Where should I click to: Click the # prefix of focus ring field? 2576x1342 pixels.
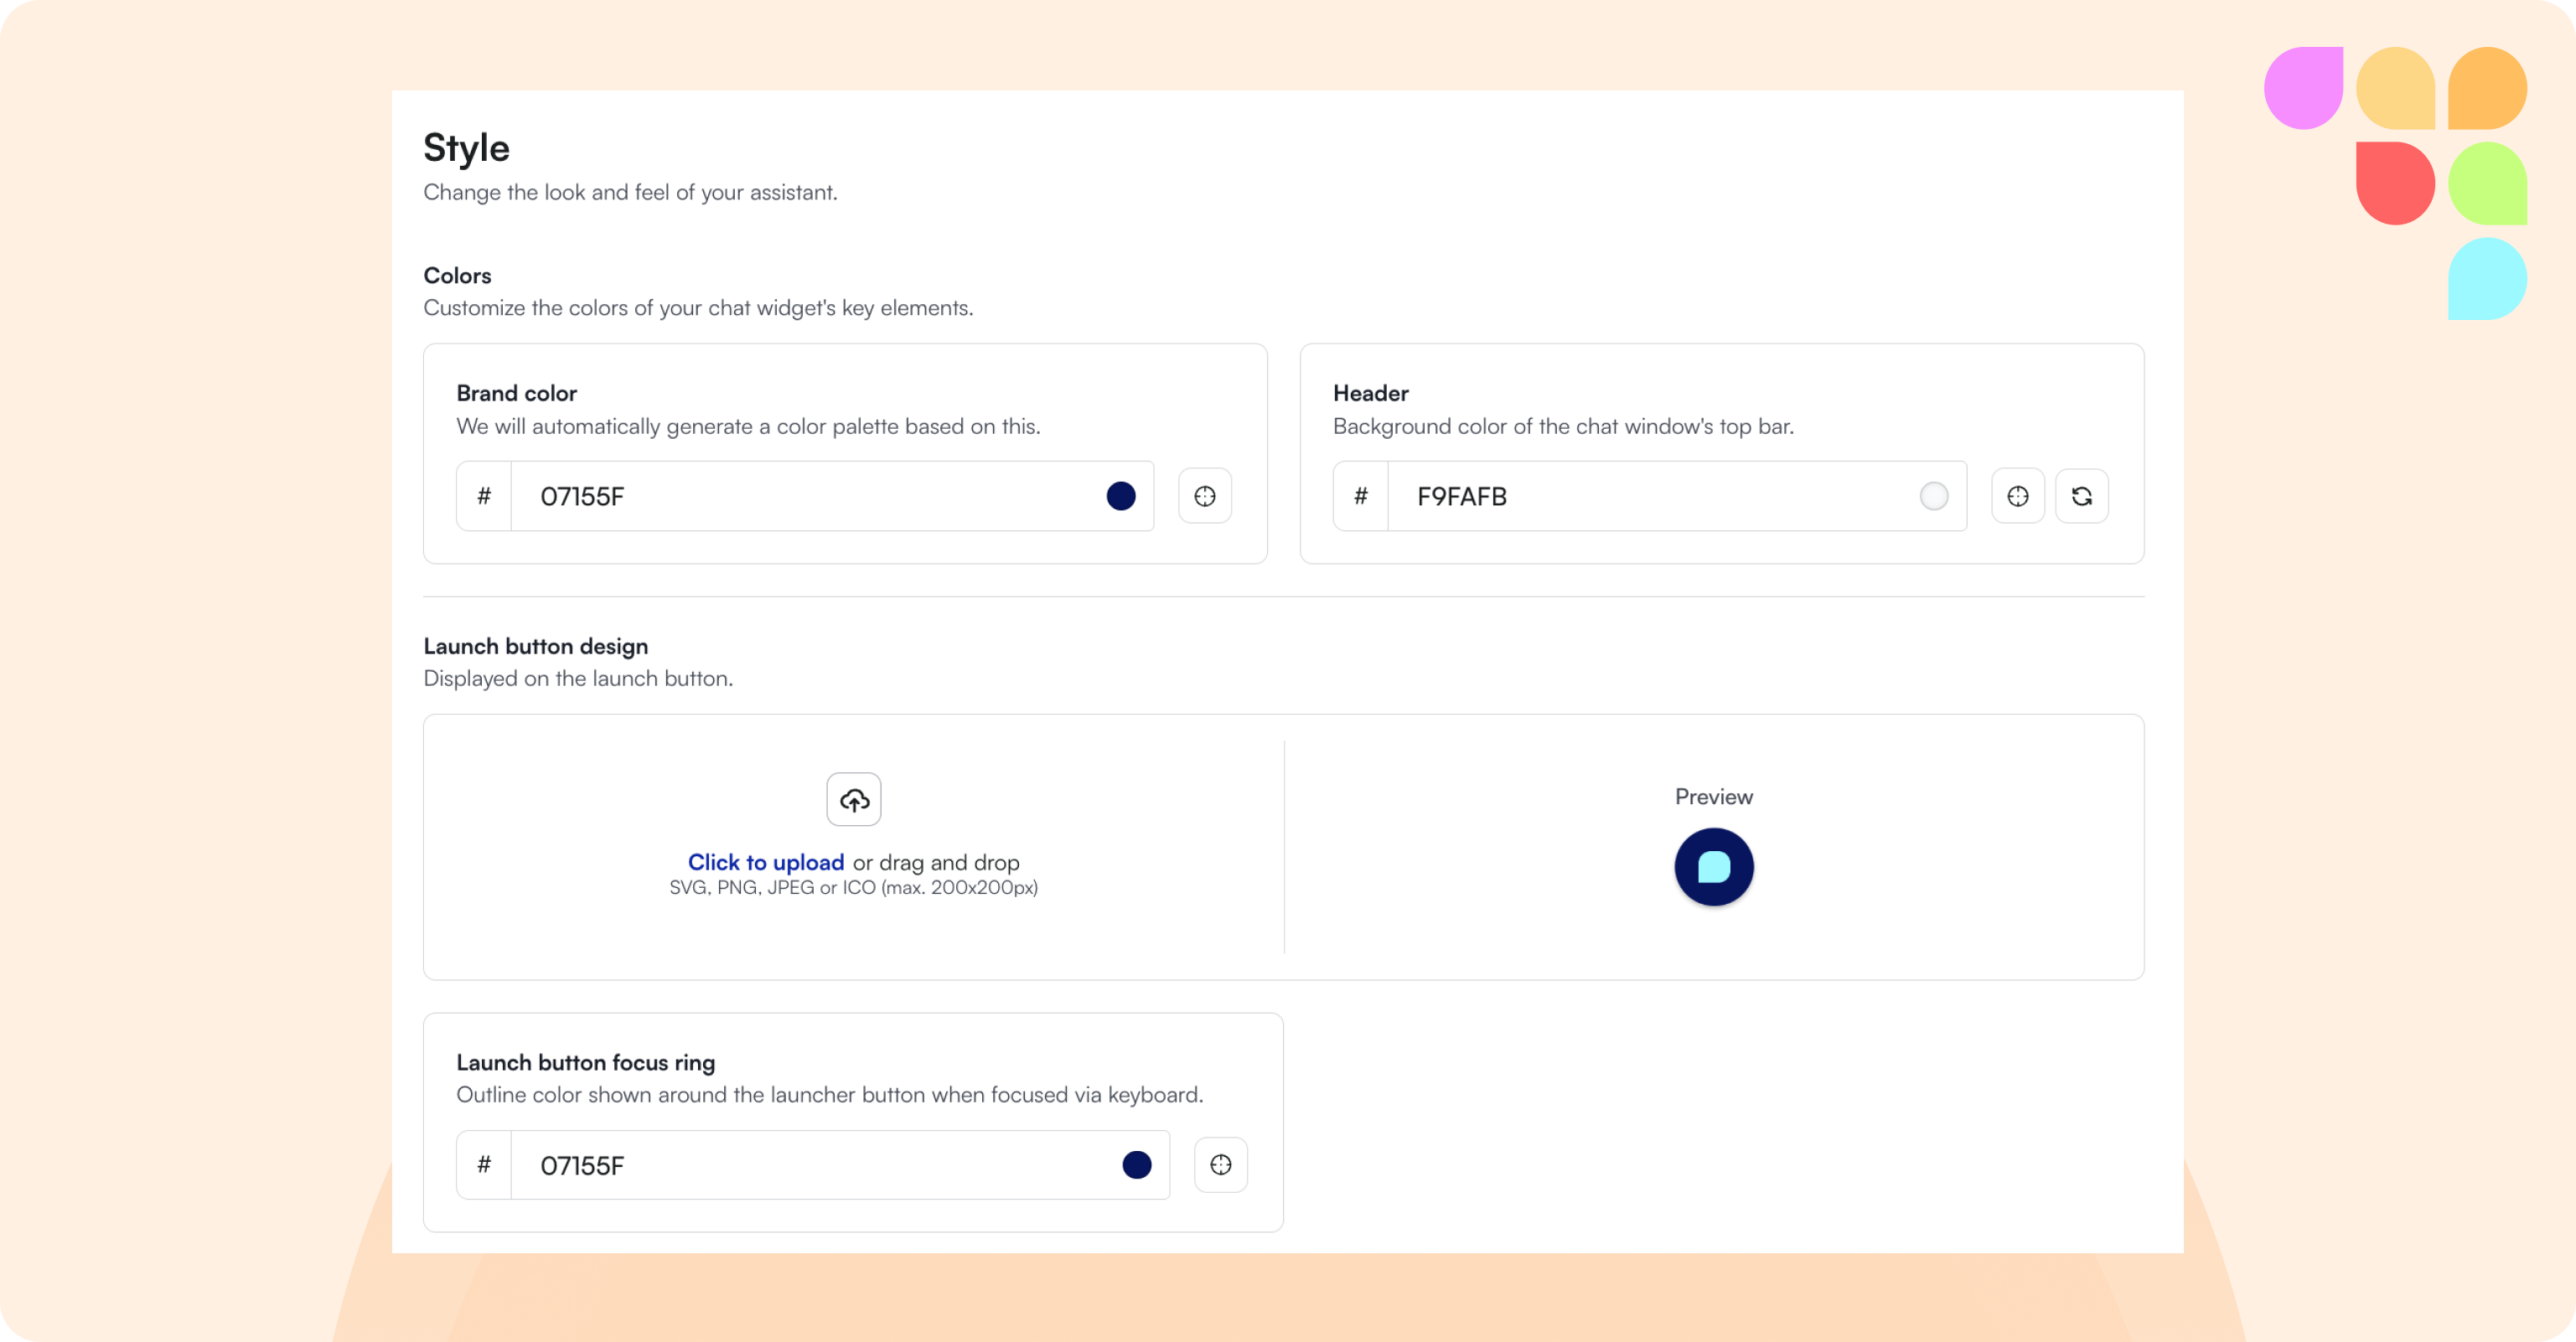[484, 1165]
